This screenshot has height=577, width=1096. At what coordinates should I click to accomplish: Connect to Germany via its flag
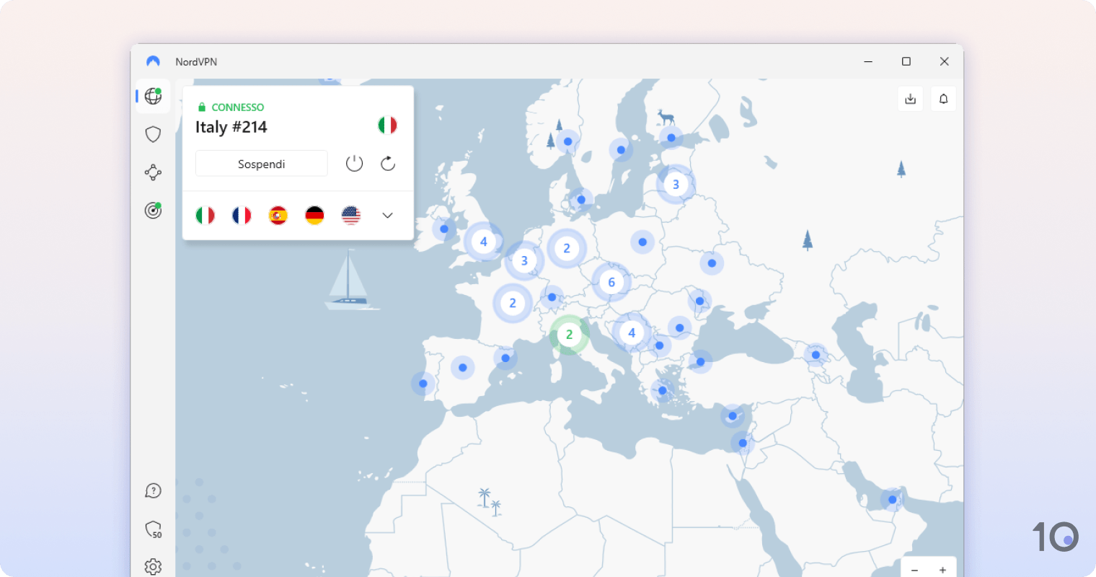coord(314,215)
